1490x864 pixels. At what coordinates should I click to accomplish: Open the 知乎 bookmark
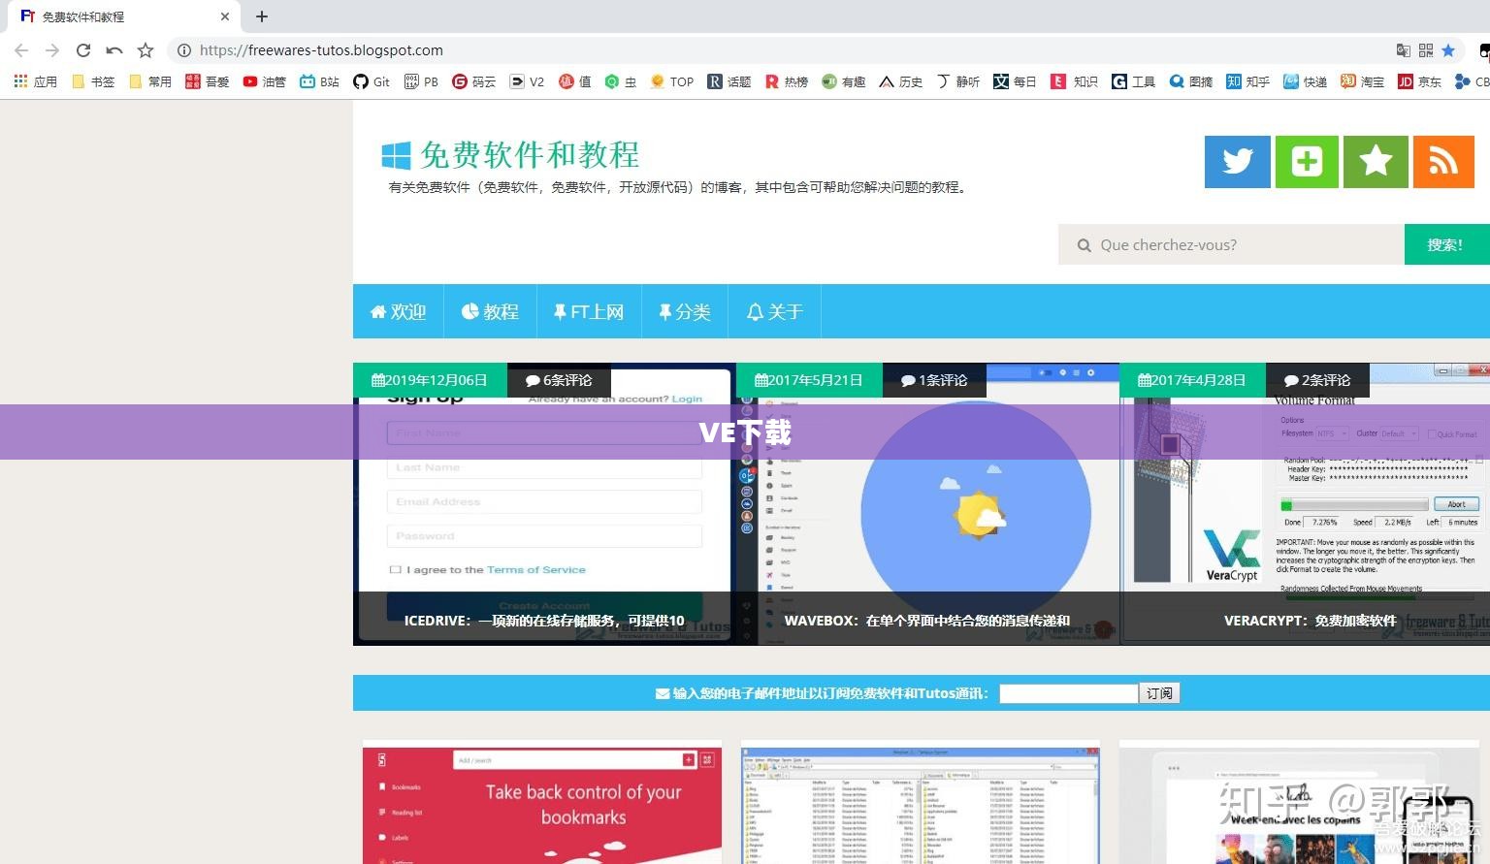click(x=1248, y=81)
